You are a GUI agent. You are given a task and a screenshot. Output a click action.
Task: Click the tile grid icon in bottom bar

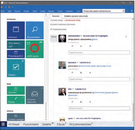3,124
